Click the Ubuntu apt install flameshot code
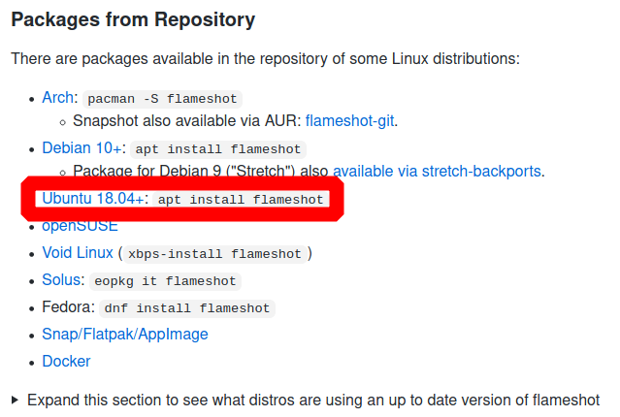Viewport: 620px width, 417px height. [x=241, y=200]
